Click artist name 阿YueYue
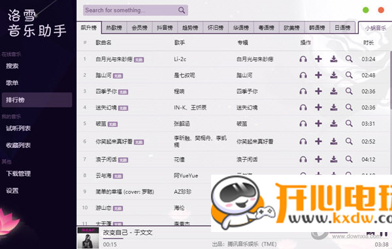Screen dimensions: 392x249 186,175
